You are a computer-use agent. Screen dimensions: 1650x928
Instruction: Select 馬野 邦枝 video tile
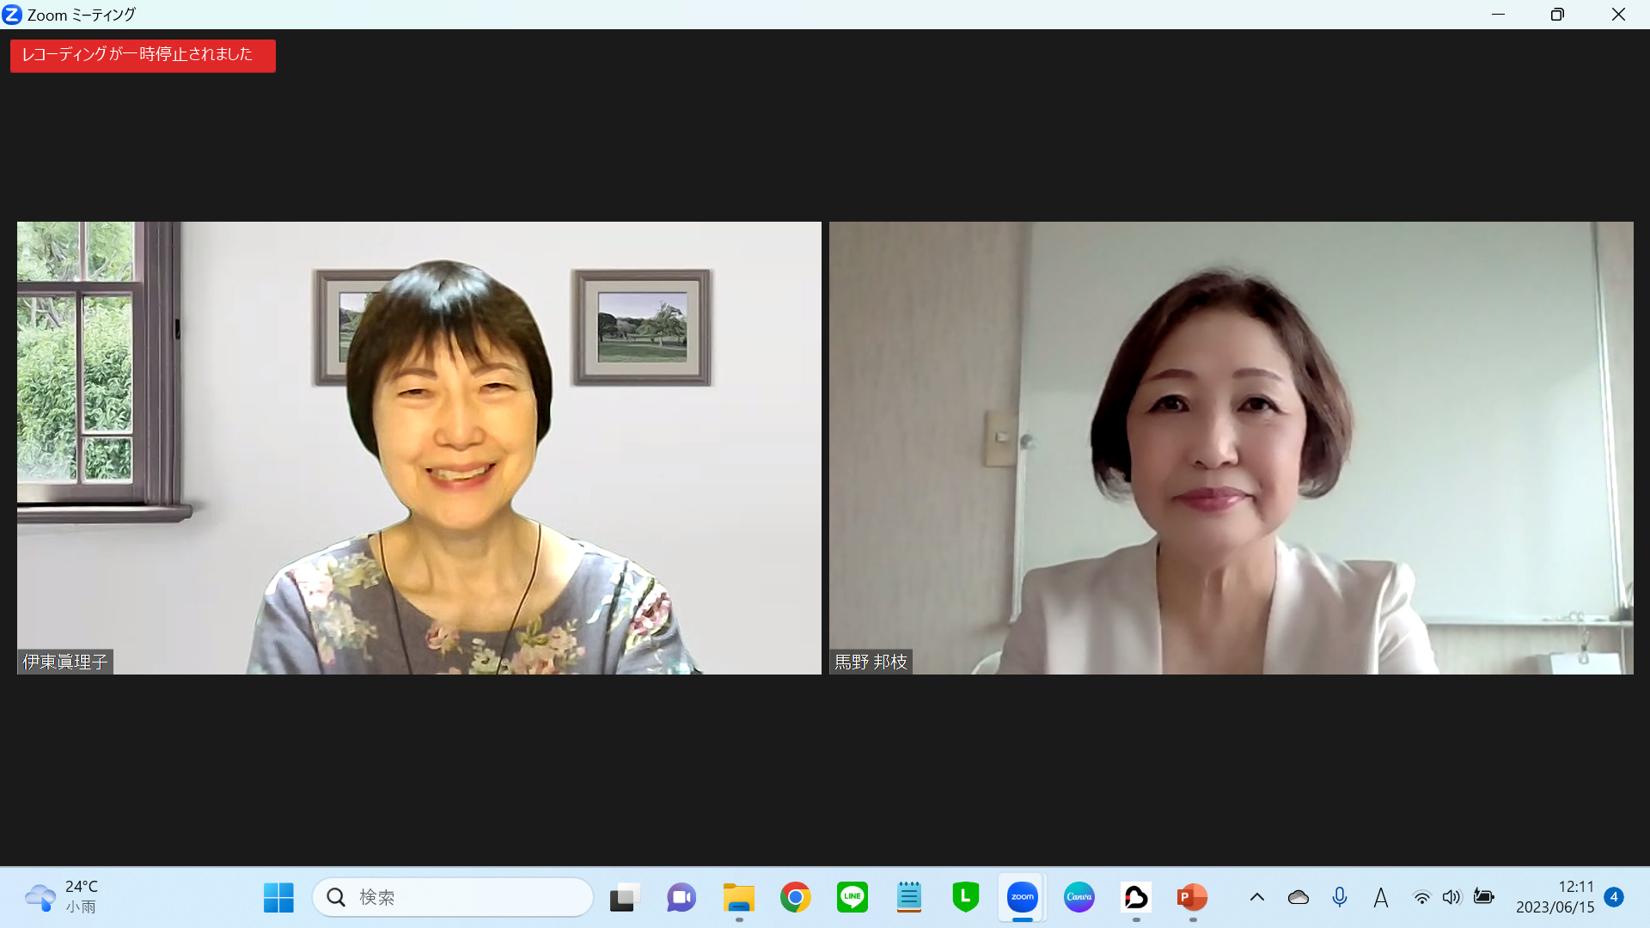[1231, 448]
